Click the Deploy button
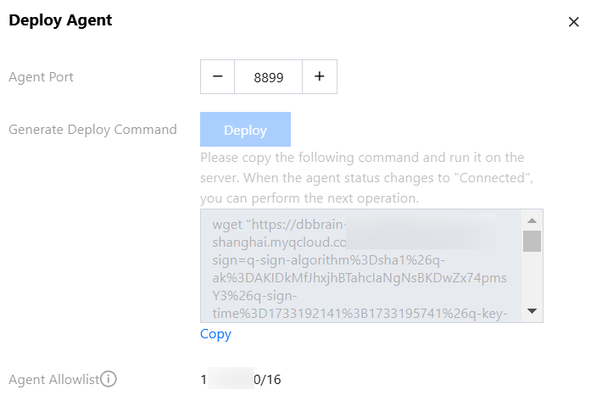 245,130
